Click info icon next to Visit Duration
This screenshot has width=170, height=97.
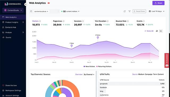(x=108, y=21)
